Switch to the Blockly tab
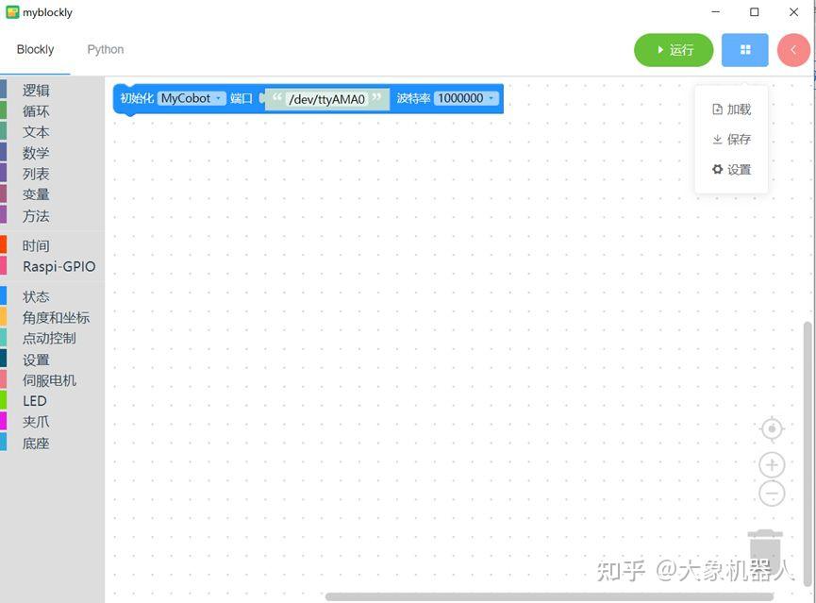This screenshot has width=816, height=603. tap(35, 49)
